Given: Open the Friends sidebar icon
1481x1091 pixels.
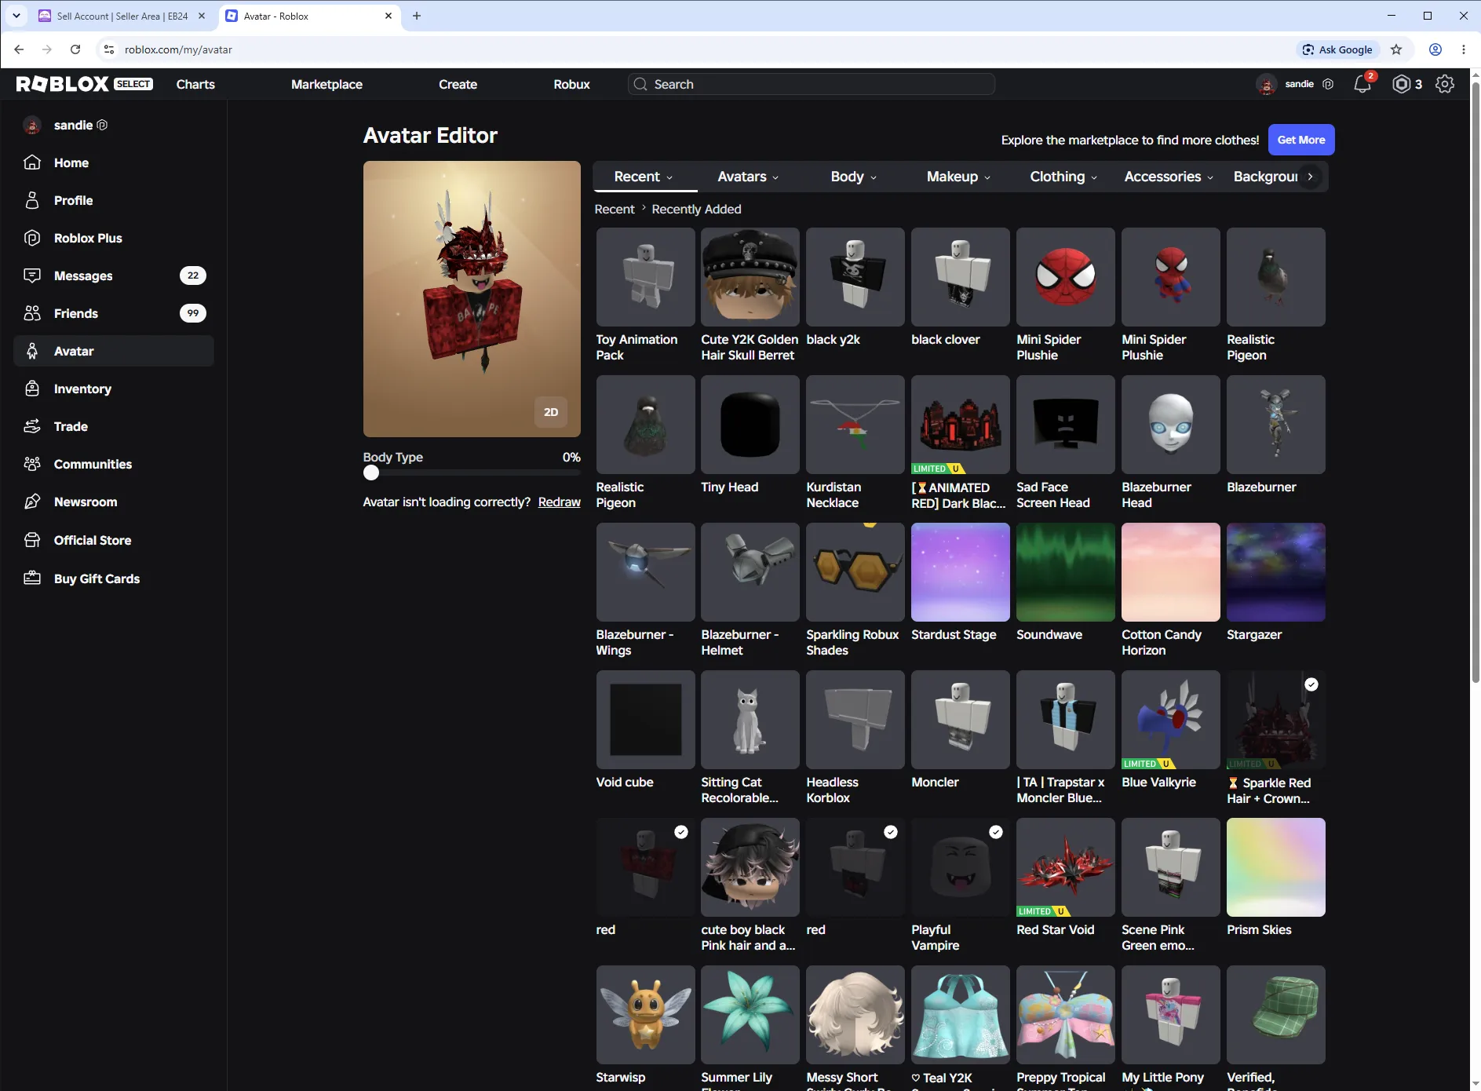Looking at the screenshot, I should point(32,313).
